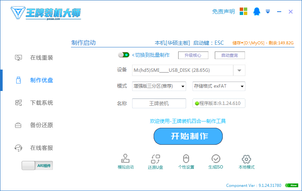Select the 在线客服 headset icon
The width and height of the screenshot is (302, 191).
pyautogui.click(x=18, y=148)
